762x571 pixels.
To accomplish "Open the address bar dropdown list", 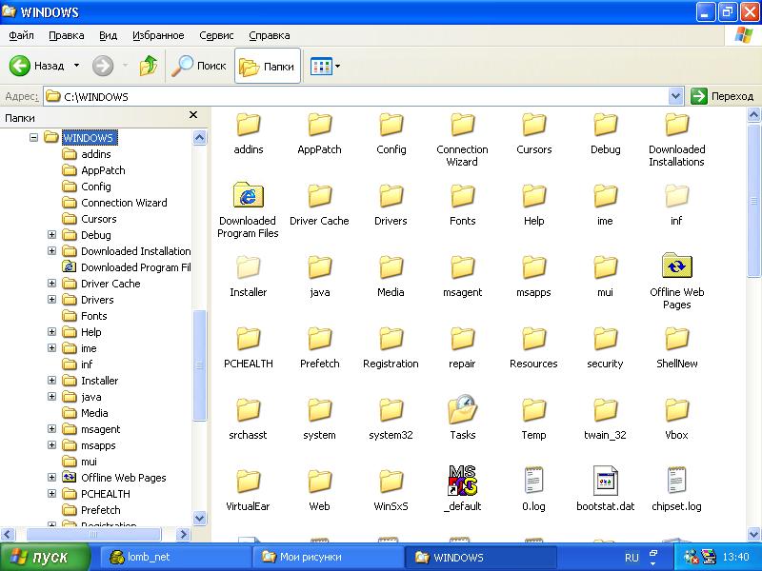I will coord(675,96).
